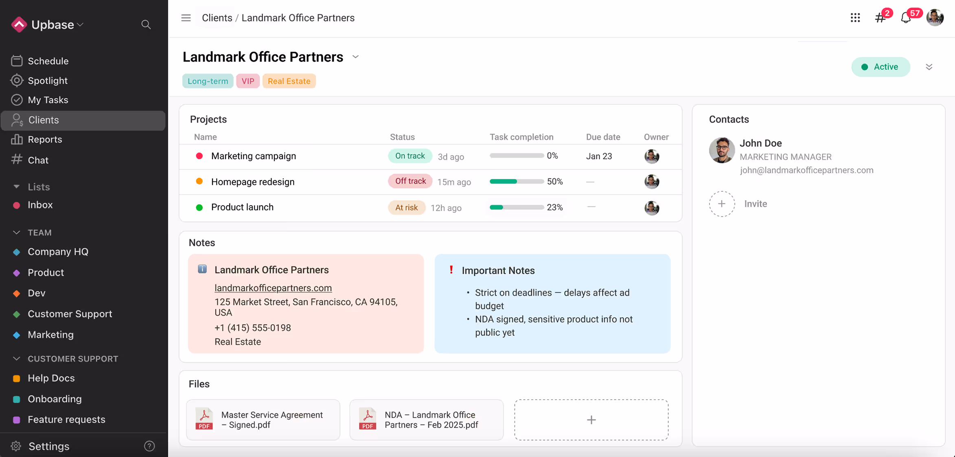Viewport: 955px width, 457px height.
Task: Open Reports in the sidebar
Action: [x=45, y=139]
